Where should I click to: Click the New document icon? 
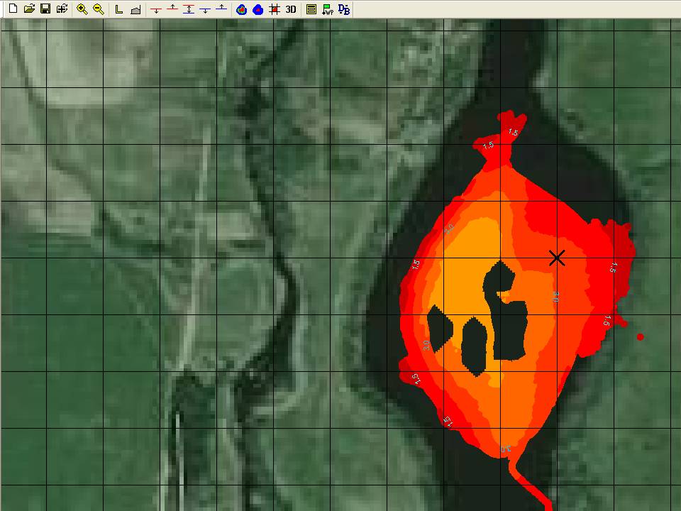point(12,9)
